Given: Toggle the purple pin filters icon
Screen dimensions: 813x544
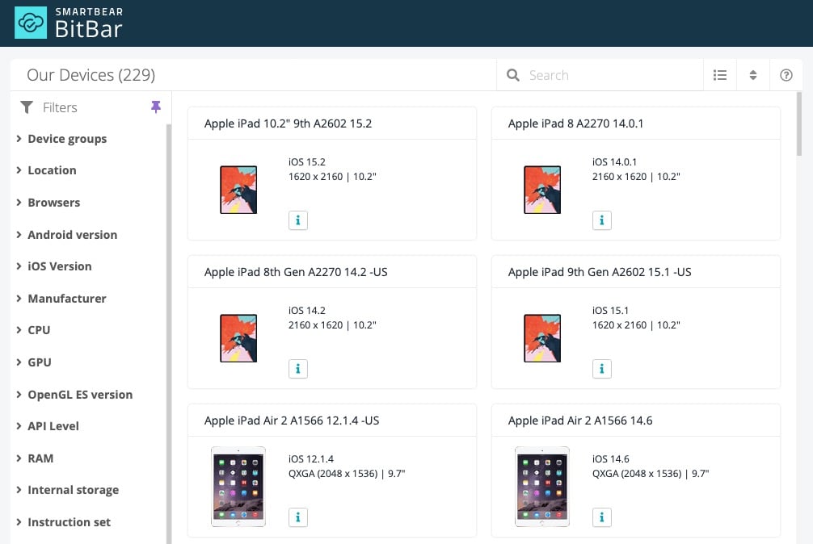Looking at the screenshot, I should [x=155, y=107].
